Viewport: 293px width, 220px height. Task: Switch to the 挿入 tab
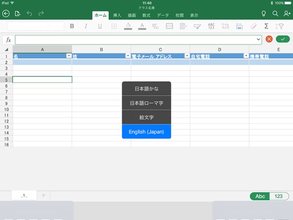pos(117,15)
